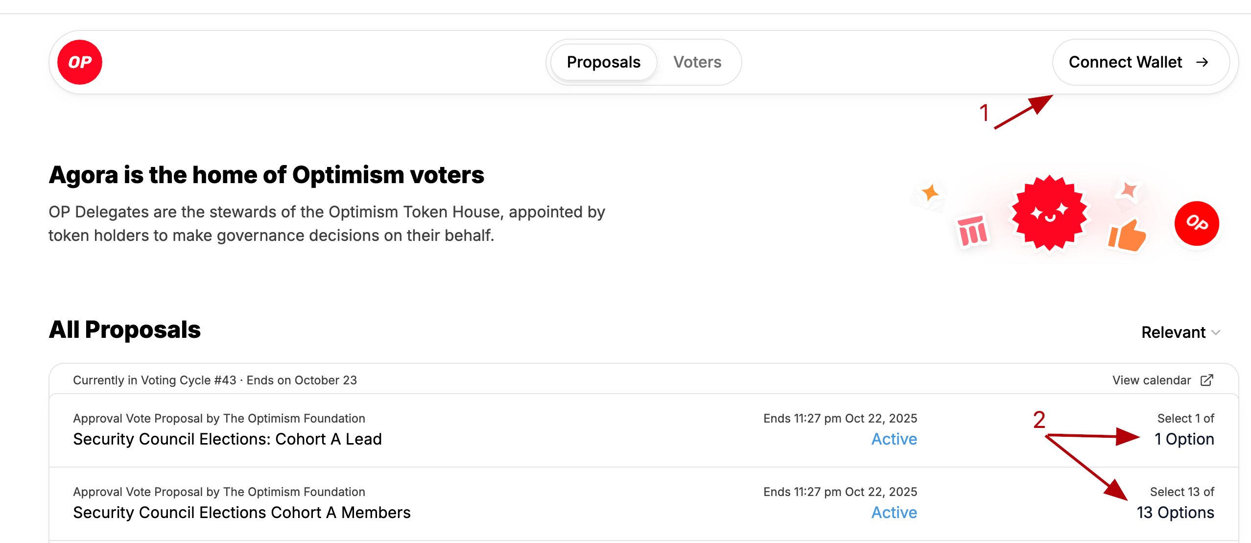Image resolution: width=1251 pixels, height=543 pixels.
Task: Open the View calendar link
Action: click(x=1152, y=380)
